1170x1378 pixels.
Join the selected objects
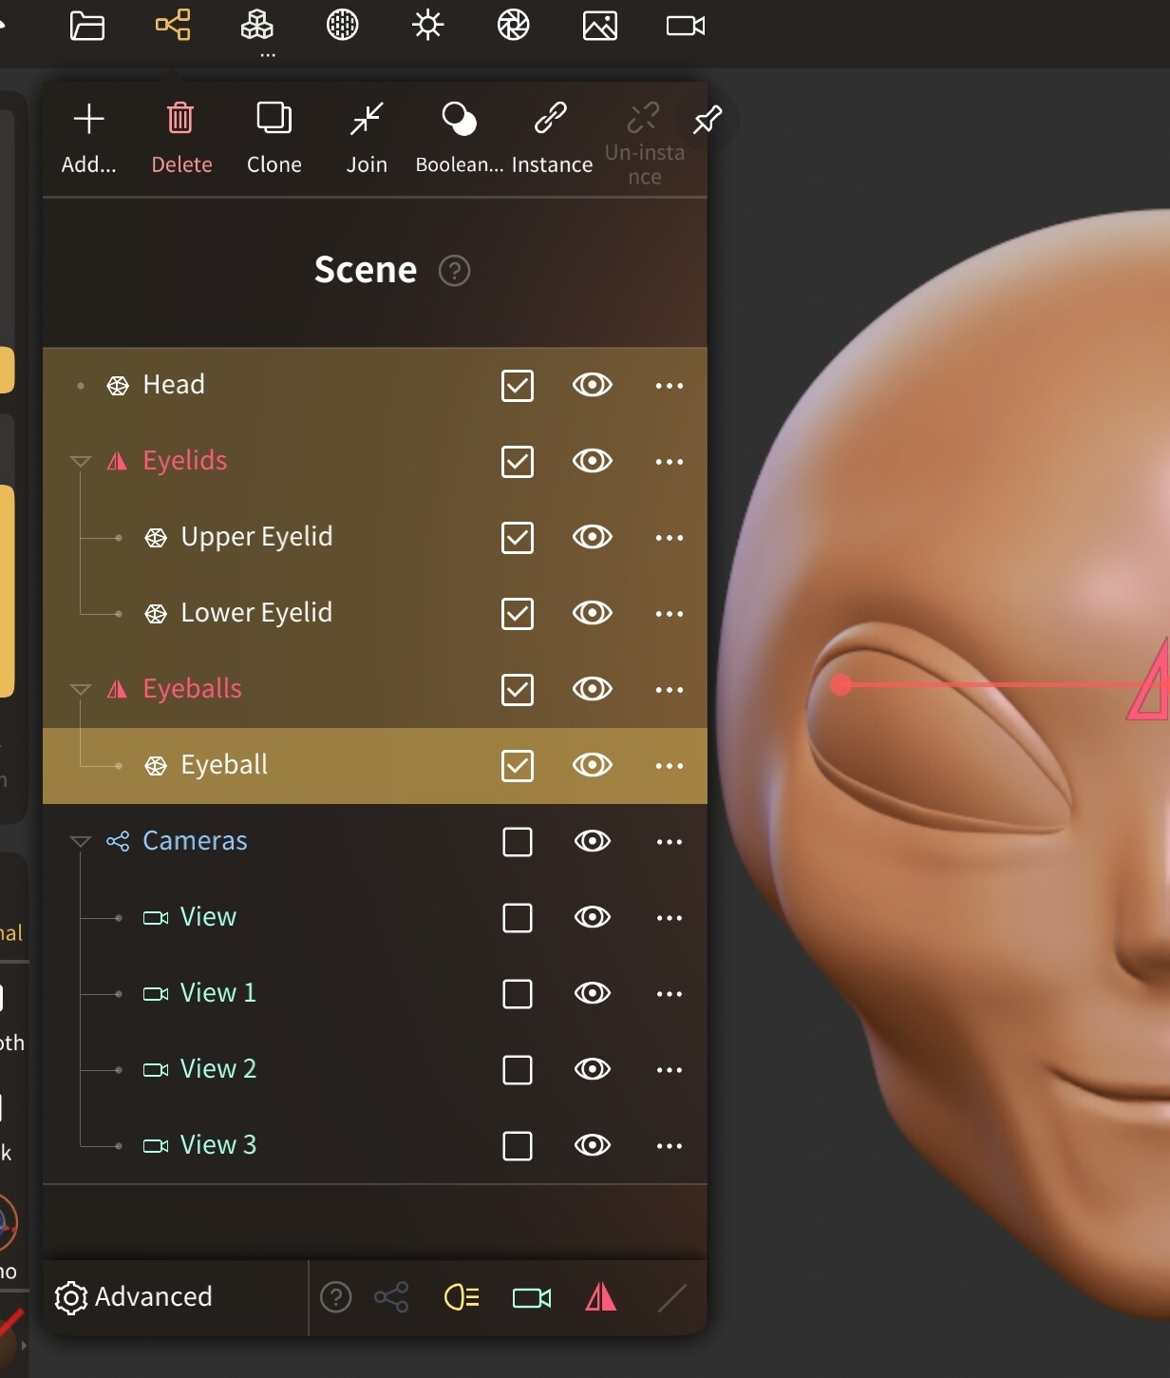(367, 140)
